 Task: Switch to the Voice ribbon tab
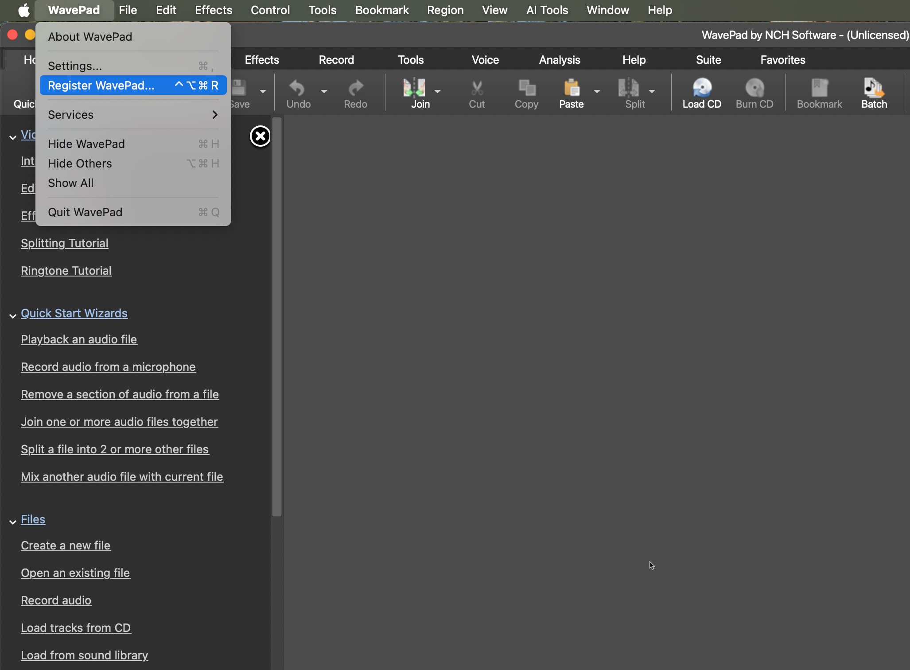tap(485, 60)
